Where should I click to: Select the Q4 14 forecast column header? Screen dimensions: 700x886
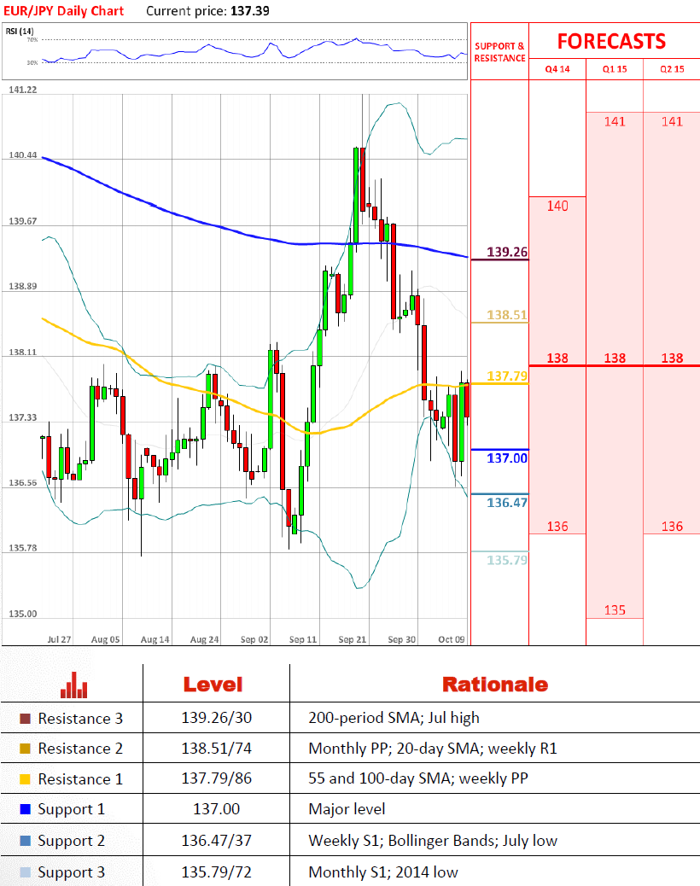(557, 69)
